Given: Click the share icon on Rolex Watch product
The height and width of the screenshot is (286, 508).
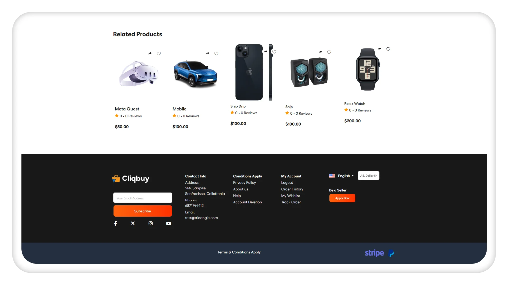Looking at the screenshot, I should (380, 49).
